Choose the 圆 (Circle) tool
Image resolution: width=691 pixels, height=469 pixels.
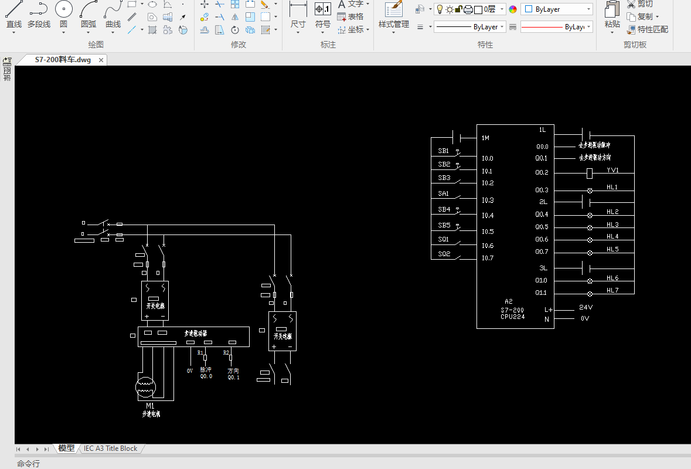[x=63, y=16]
